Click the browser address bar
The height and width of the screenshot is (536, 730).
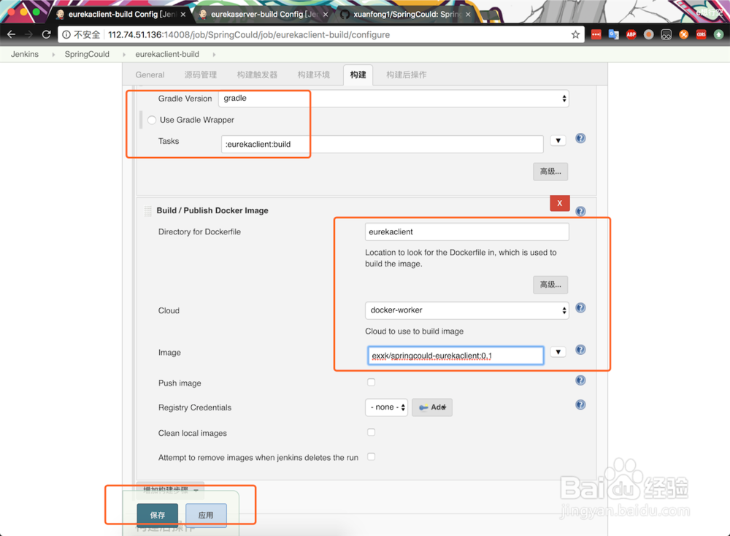pyautogui.click(x=321, y=35)
